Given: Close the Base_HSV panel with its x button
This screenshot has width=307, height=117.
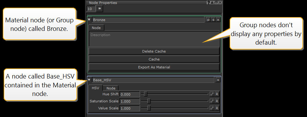Looking at the screenshot, I should pos(218,80).
